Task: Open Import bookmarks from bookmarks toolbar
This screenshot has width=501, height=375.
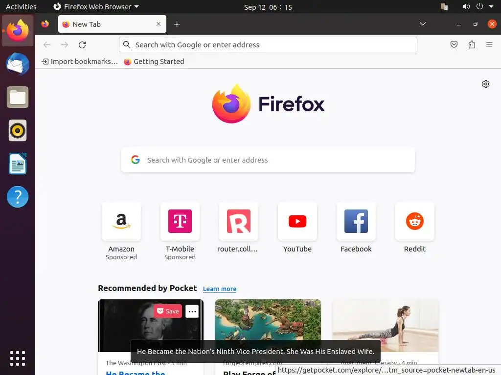Action: pos(80,62)
